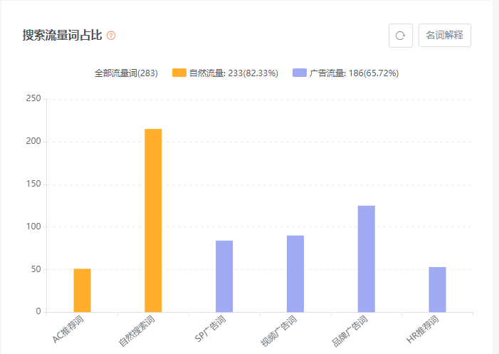Viewport: 499px width, 354px height.
Task: Click the HR推荐词 purple bar
Action: pos(437,289)
